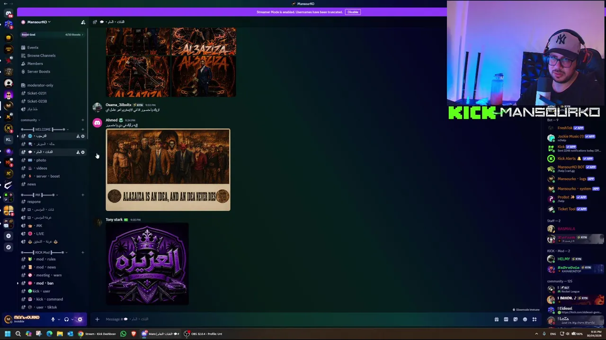Open the respone channel
606x340 pixels.
pos(52,202)
